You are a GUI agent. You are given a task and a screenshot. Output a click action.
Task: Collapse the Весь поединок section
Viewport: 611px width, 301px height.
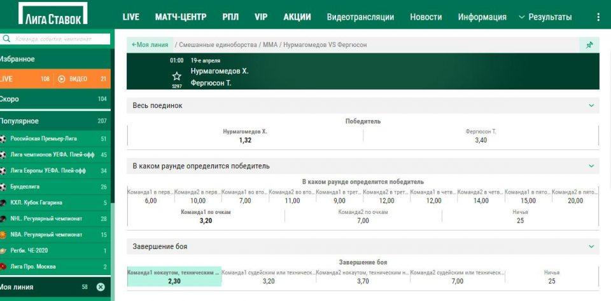coord(591,105)
